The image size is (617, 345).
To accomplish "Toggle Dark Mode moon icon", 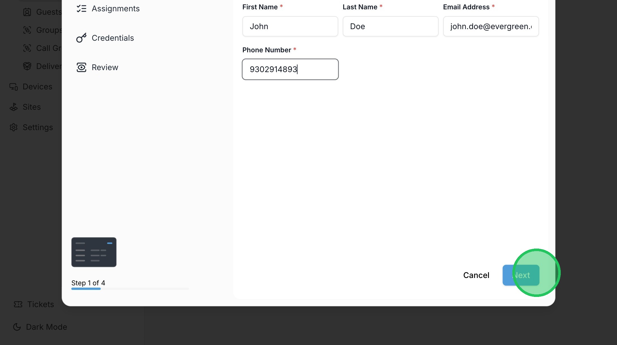I will [17, 327].
